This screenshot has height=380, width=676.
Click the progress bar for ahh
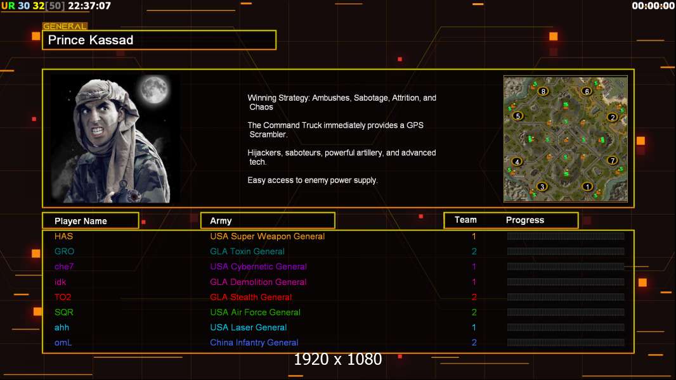coord(566,327)
